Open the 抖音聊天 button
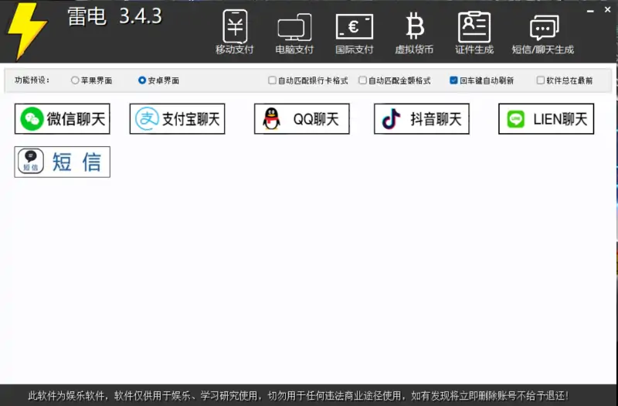The height and width of the screenshot is (406, 618). coord(422,119)
